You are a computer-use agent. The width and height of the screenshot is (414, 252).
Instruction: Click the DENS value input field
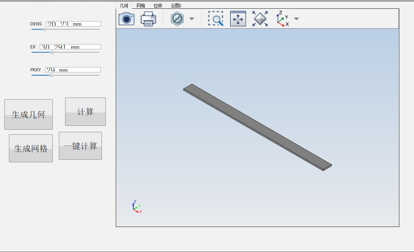(73, 24)
